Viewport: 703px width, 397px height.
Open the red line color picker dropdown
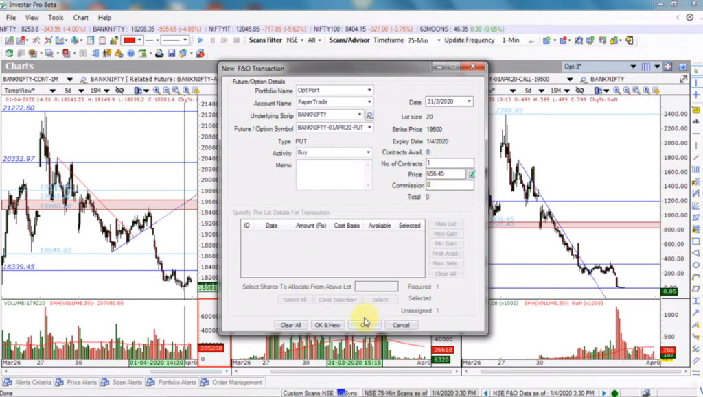[x=139, y=40]
